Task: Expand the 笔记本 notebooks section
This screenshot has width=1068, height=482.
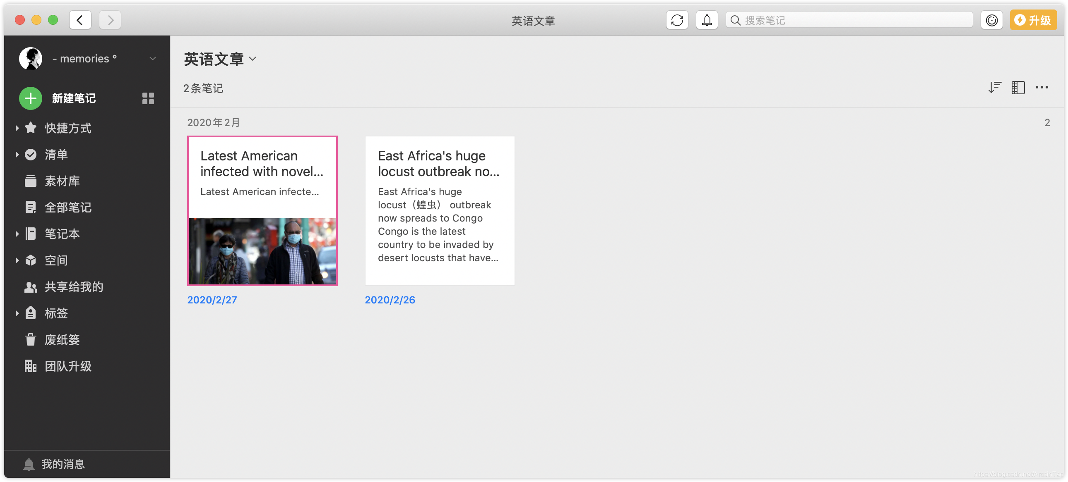Action: 17,234
